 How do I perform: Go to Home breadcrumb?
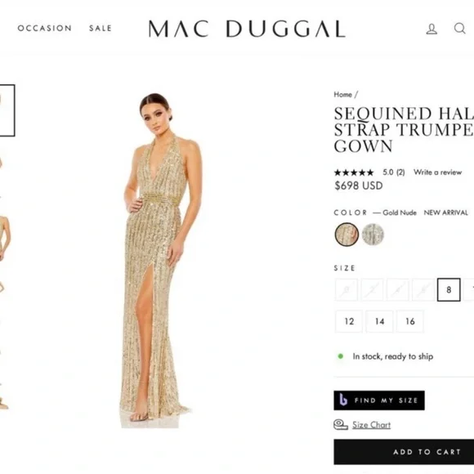click(342, 95)
